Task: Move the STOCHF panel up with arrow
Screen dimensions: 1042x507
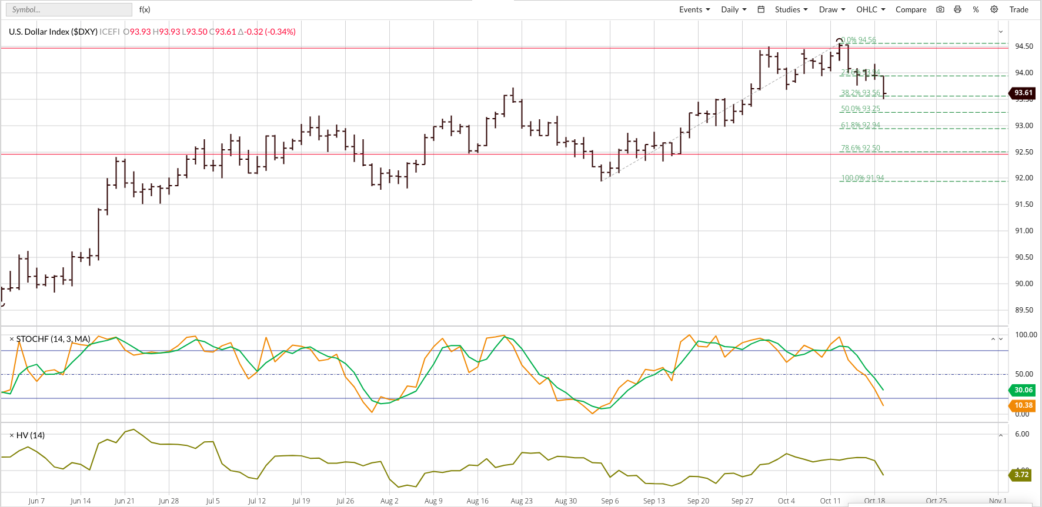Action: coord(993,339)
